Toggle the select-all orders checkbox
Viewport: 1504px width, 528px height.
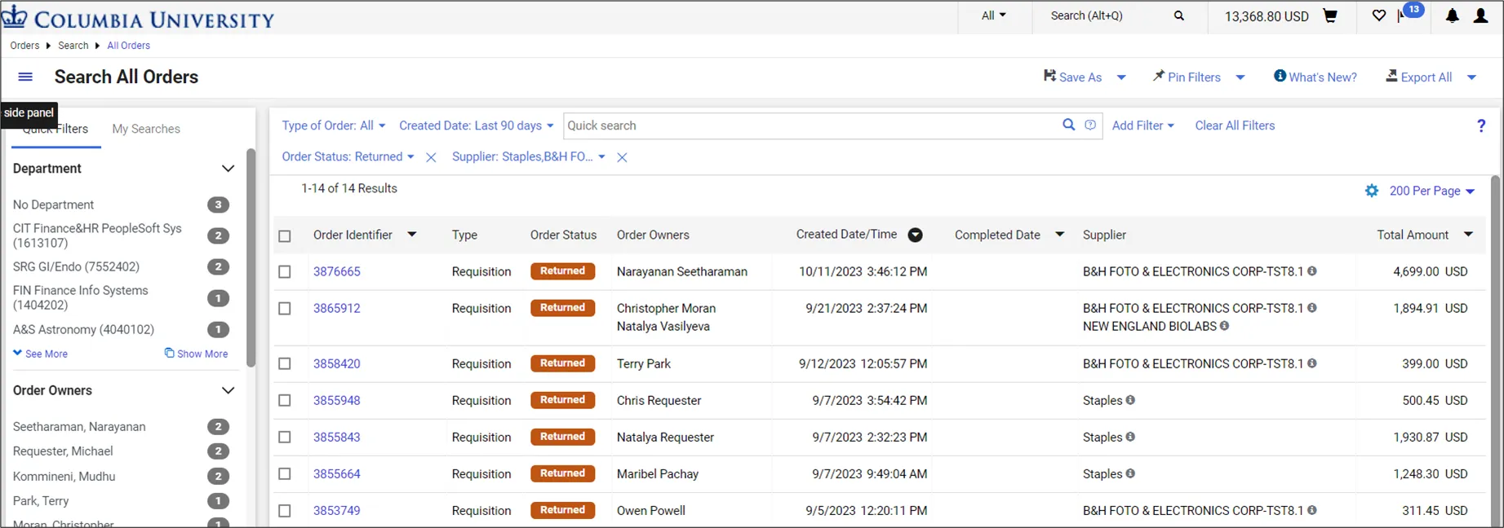pos(285,236)
